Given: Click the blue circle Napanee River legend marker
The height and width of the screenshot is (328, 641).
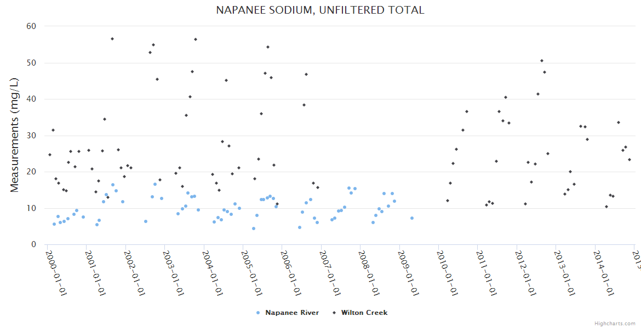Looking at the screenshot, I should point(258,313).
